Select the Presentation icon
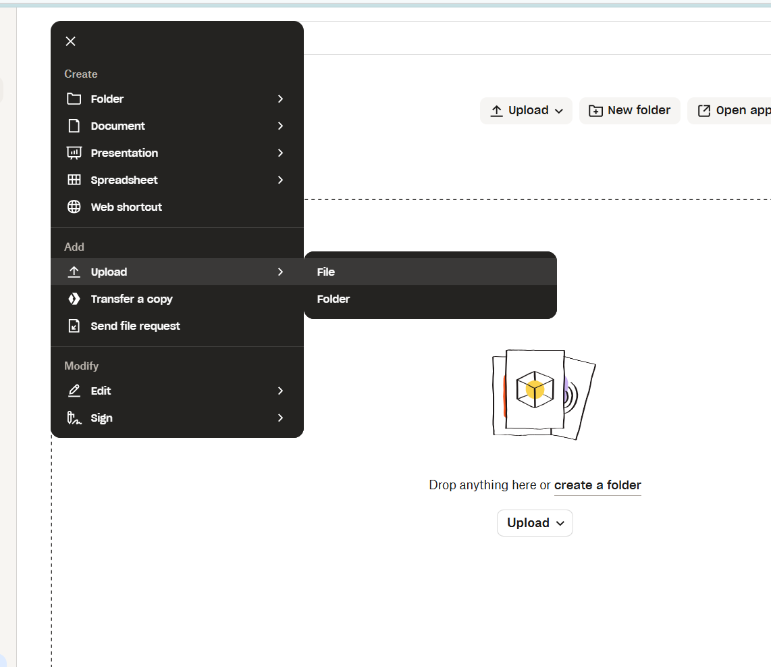This screenshot has width=771, height=667. pyautogui.click(x=74, y=153)
